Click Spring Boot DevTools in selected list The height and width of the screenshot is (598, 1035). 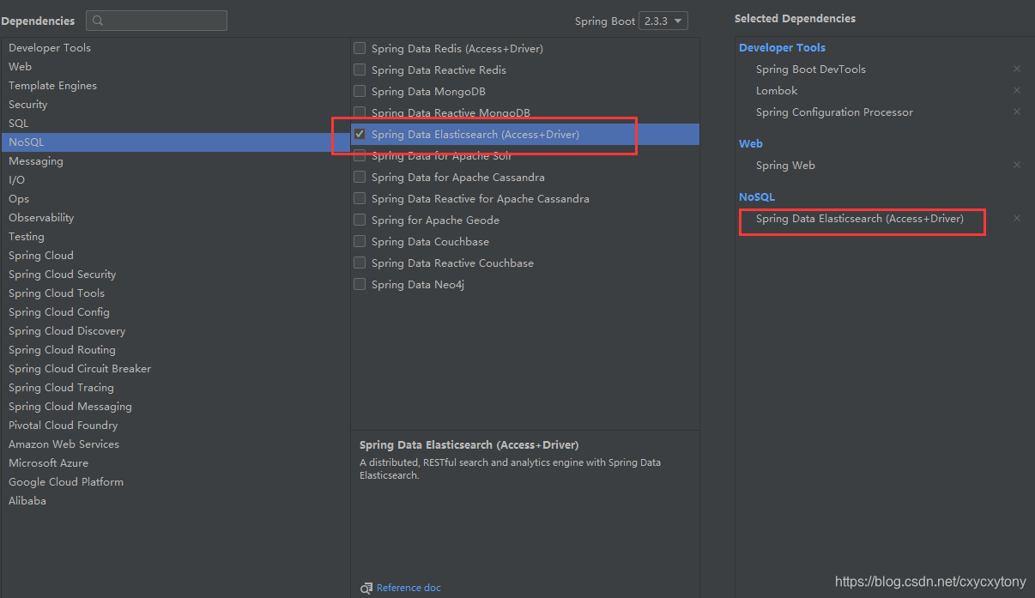811,69
